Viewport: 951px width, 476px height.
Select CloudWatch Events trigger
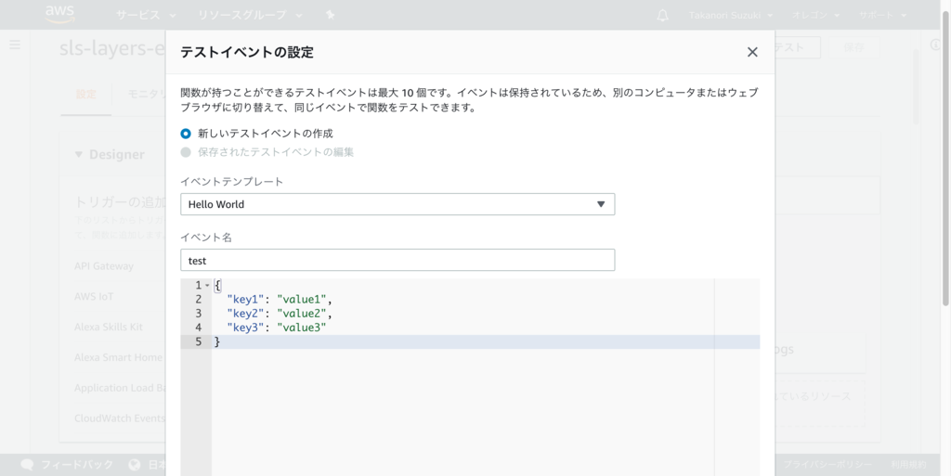[x=120, y=418]
